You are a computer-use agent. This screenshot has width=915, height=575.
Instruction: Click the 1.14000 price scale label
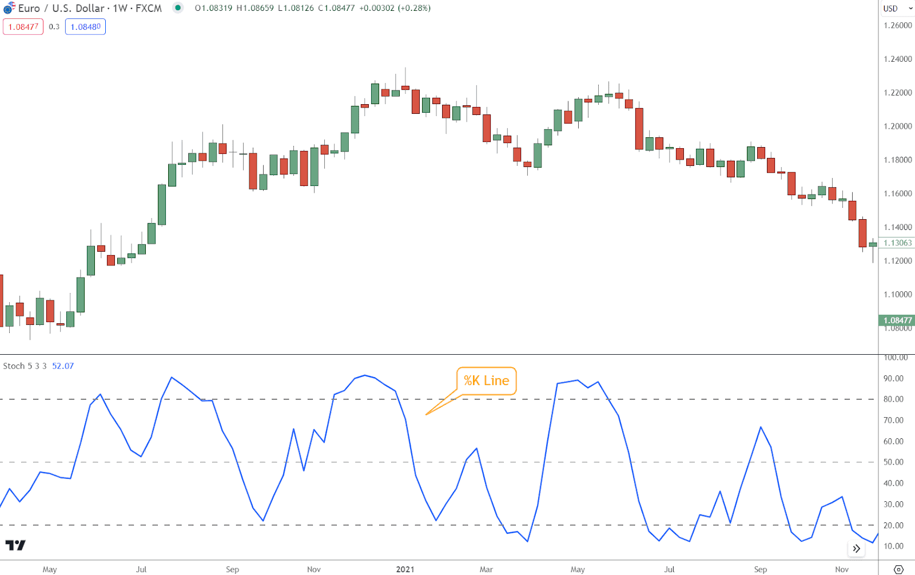[x=898, y=227]
